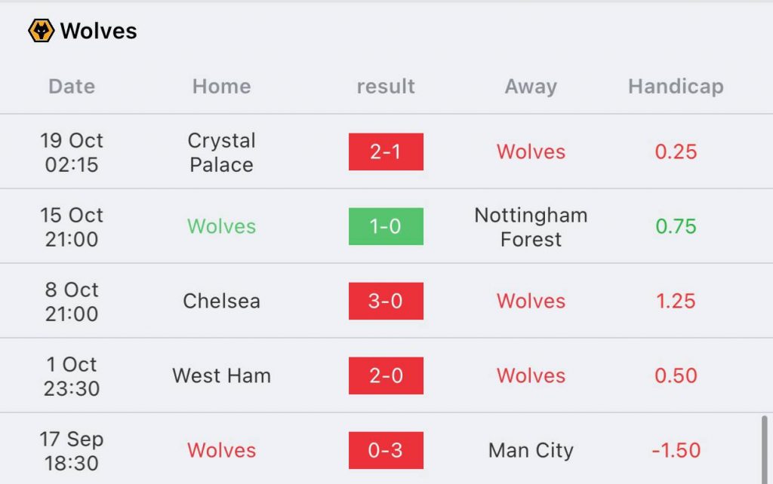Open the green 1-0 result badge
The height and width of the screenshot is (484, 773).
pyautogui.click(x=386, y=226)
